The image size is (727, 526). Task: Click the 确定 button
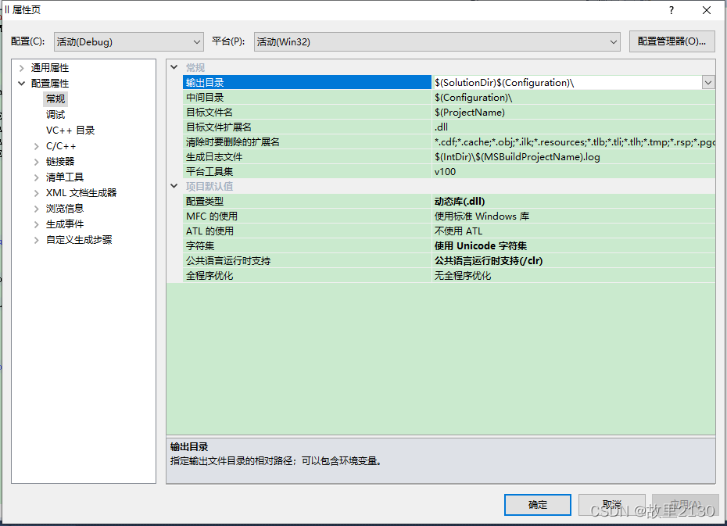(x=537, y=505)
